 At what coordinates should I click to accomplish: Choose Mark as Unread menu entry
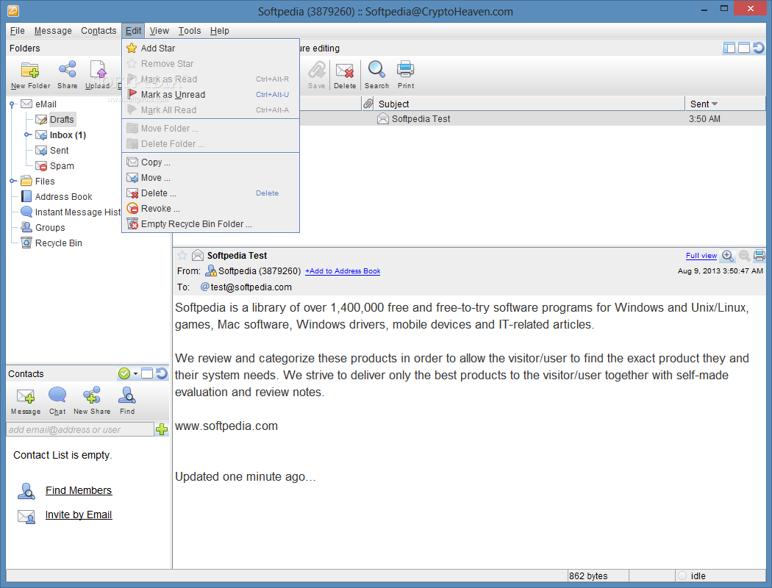coord(211,95)
